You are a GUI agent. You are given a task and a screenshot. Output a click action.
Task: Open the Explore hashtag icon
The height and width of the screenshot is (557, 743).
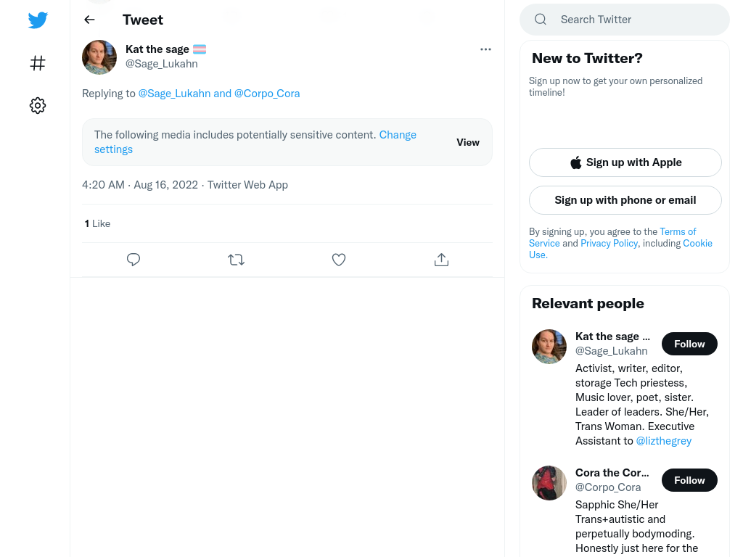[38, 63]
